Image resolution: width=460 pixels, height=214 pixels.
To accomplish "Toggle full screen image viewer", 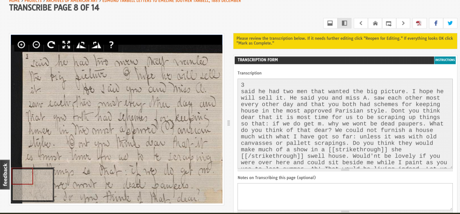I will pos(66,45).
